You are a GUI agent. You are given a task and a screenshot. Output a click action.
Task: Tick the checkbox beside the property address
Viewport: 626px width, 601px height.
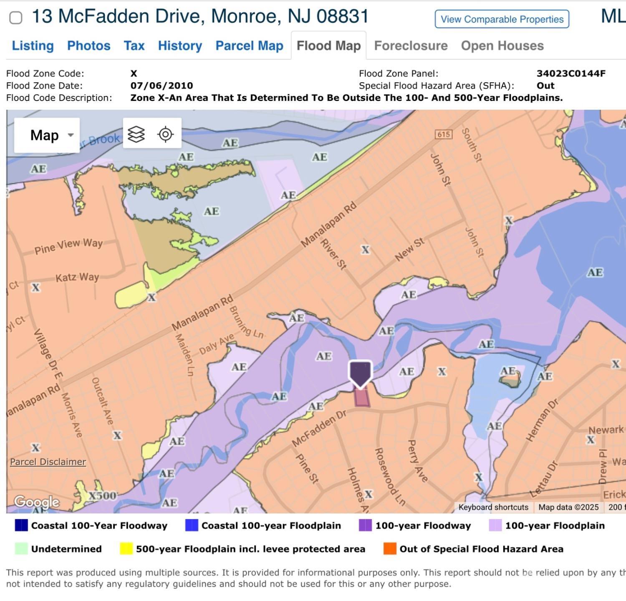(16, 18)
